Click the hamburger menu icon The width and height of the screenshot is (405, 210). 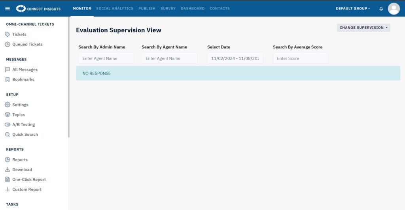click(x=8, y=8)
